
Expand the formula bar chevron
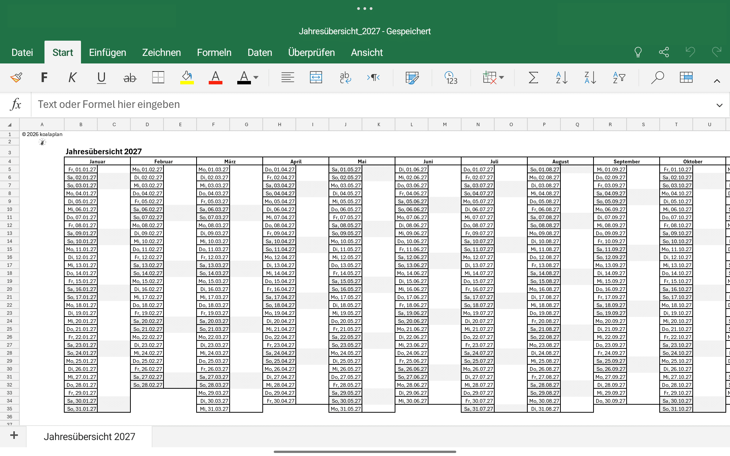click(719, 105)
